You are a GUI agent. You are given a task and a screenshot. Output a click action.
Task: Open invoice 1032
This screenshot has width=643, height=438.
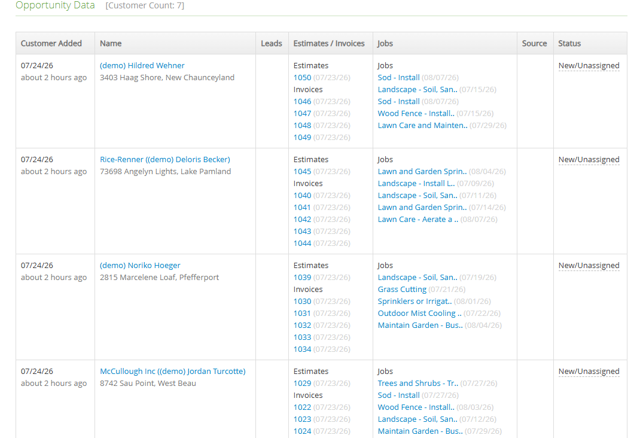coord(302,326)
